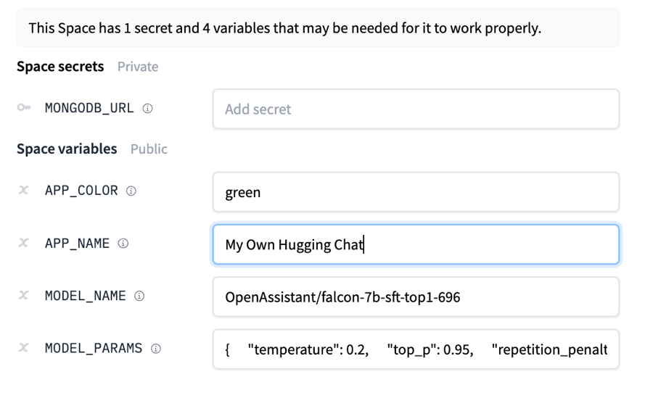Focus the MONGODB_URL Add secret field

pyautogui.click(x=416, y=109)
